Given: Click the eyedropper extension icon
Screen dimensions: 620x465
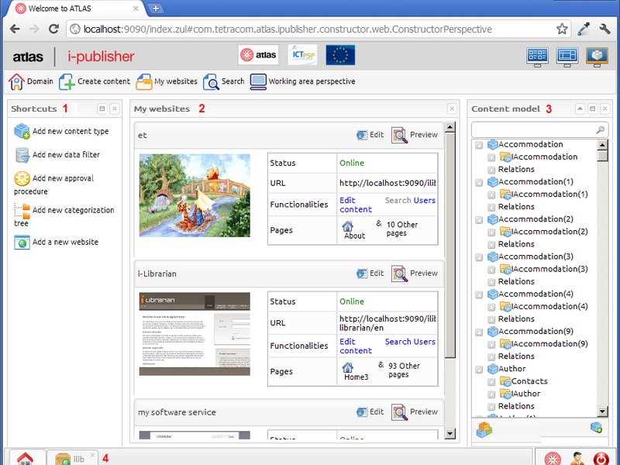Looking at the screenshot, I should coord(584,29).
